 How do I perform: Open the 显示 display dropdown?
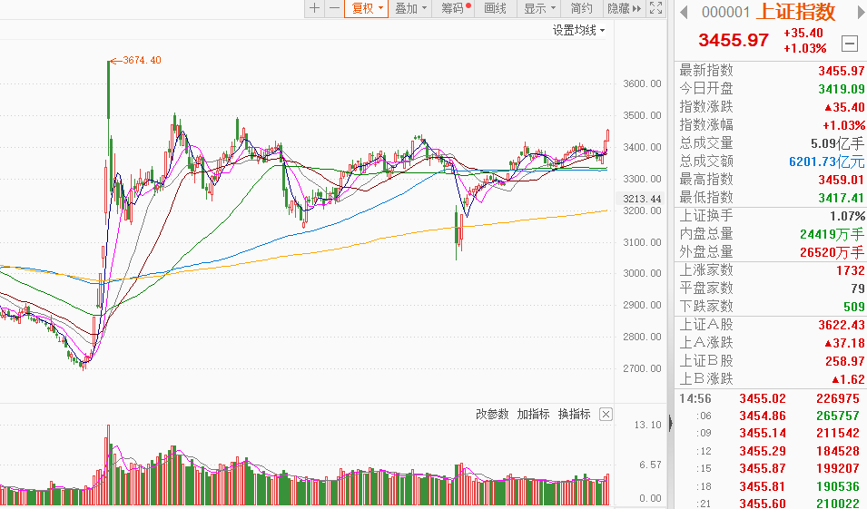[539, 8]
